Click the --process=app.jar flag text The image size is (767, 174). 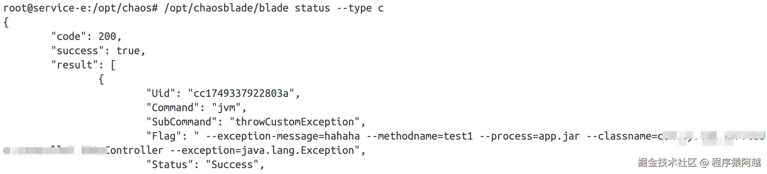click(x=529, y=136)
